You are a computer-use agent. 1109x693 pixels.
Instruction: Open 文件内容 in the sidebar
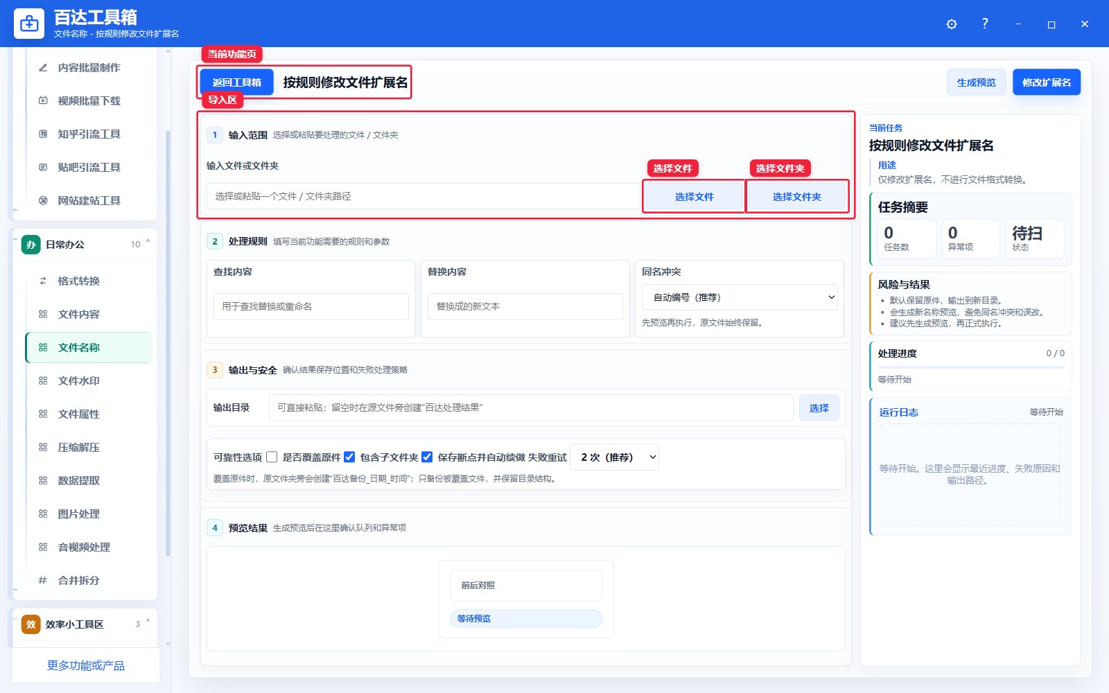pyautogui.click(x=89, y=314)
